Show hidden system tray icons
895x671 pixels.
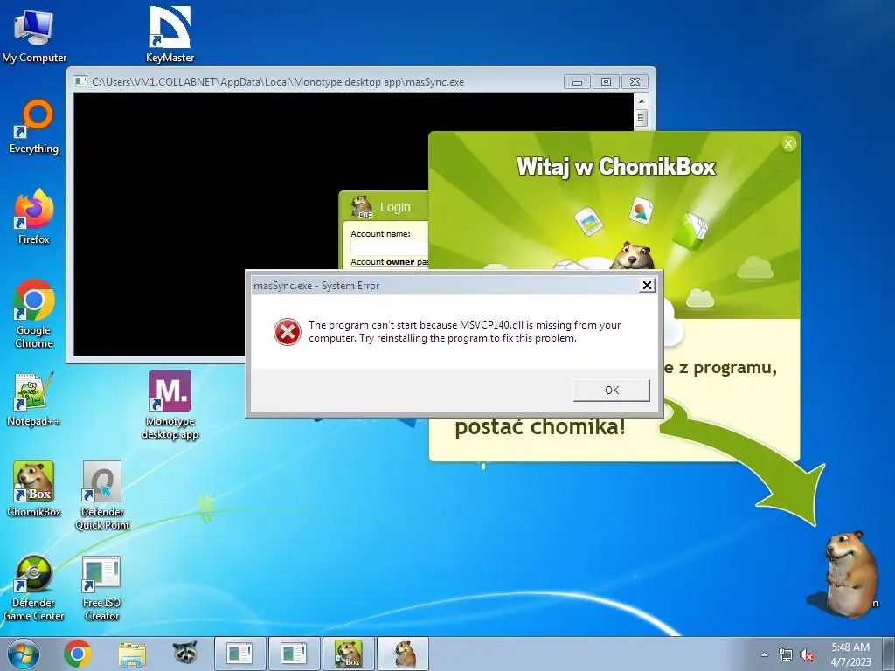[x=764, y=654]
